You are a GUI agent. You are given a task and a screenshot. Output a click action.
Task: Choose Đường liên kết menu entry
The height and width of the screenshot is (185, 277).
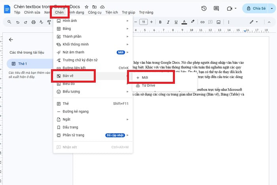[x=93, y=68]
